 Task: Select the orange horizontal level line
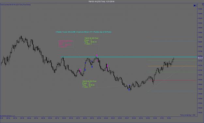(172, 66)
